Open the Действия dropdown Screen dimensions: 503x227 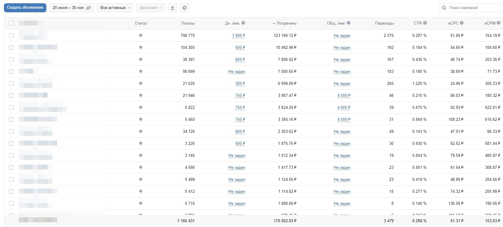(151, 8)
